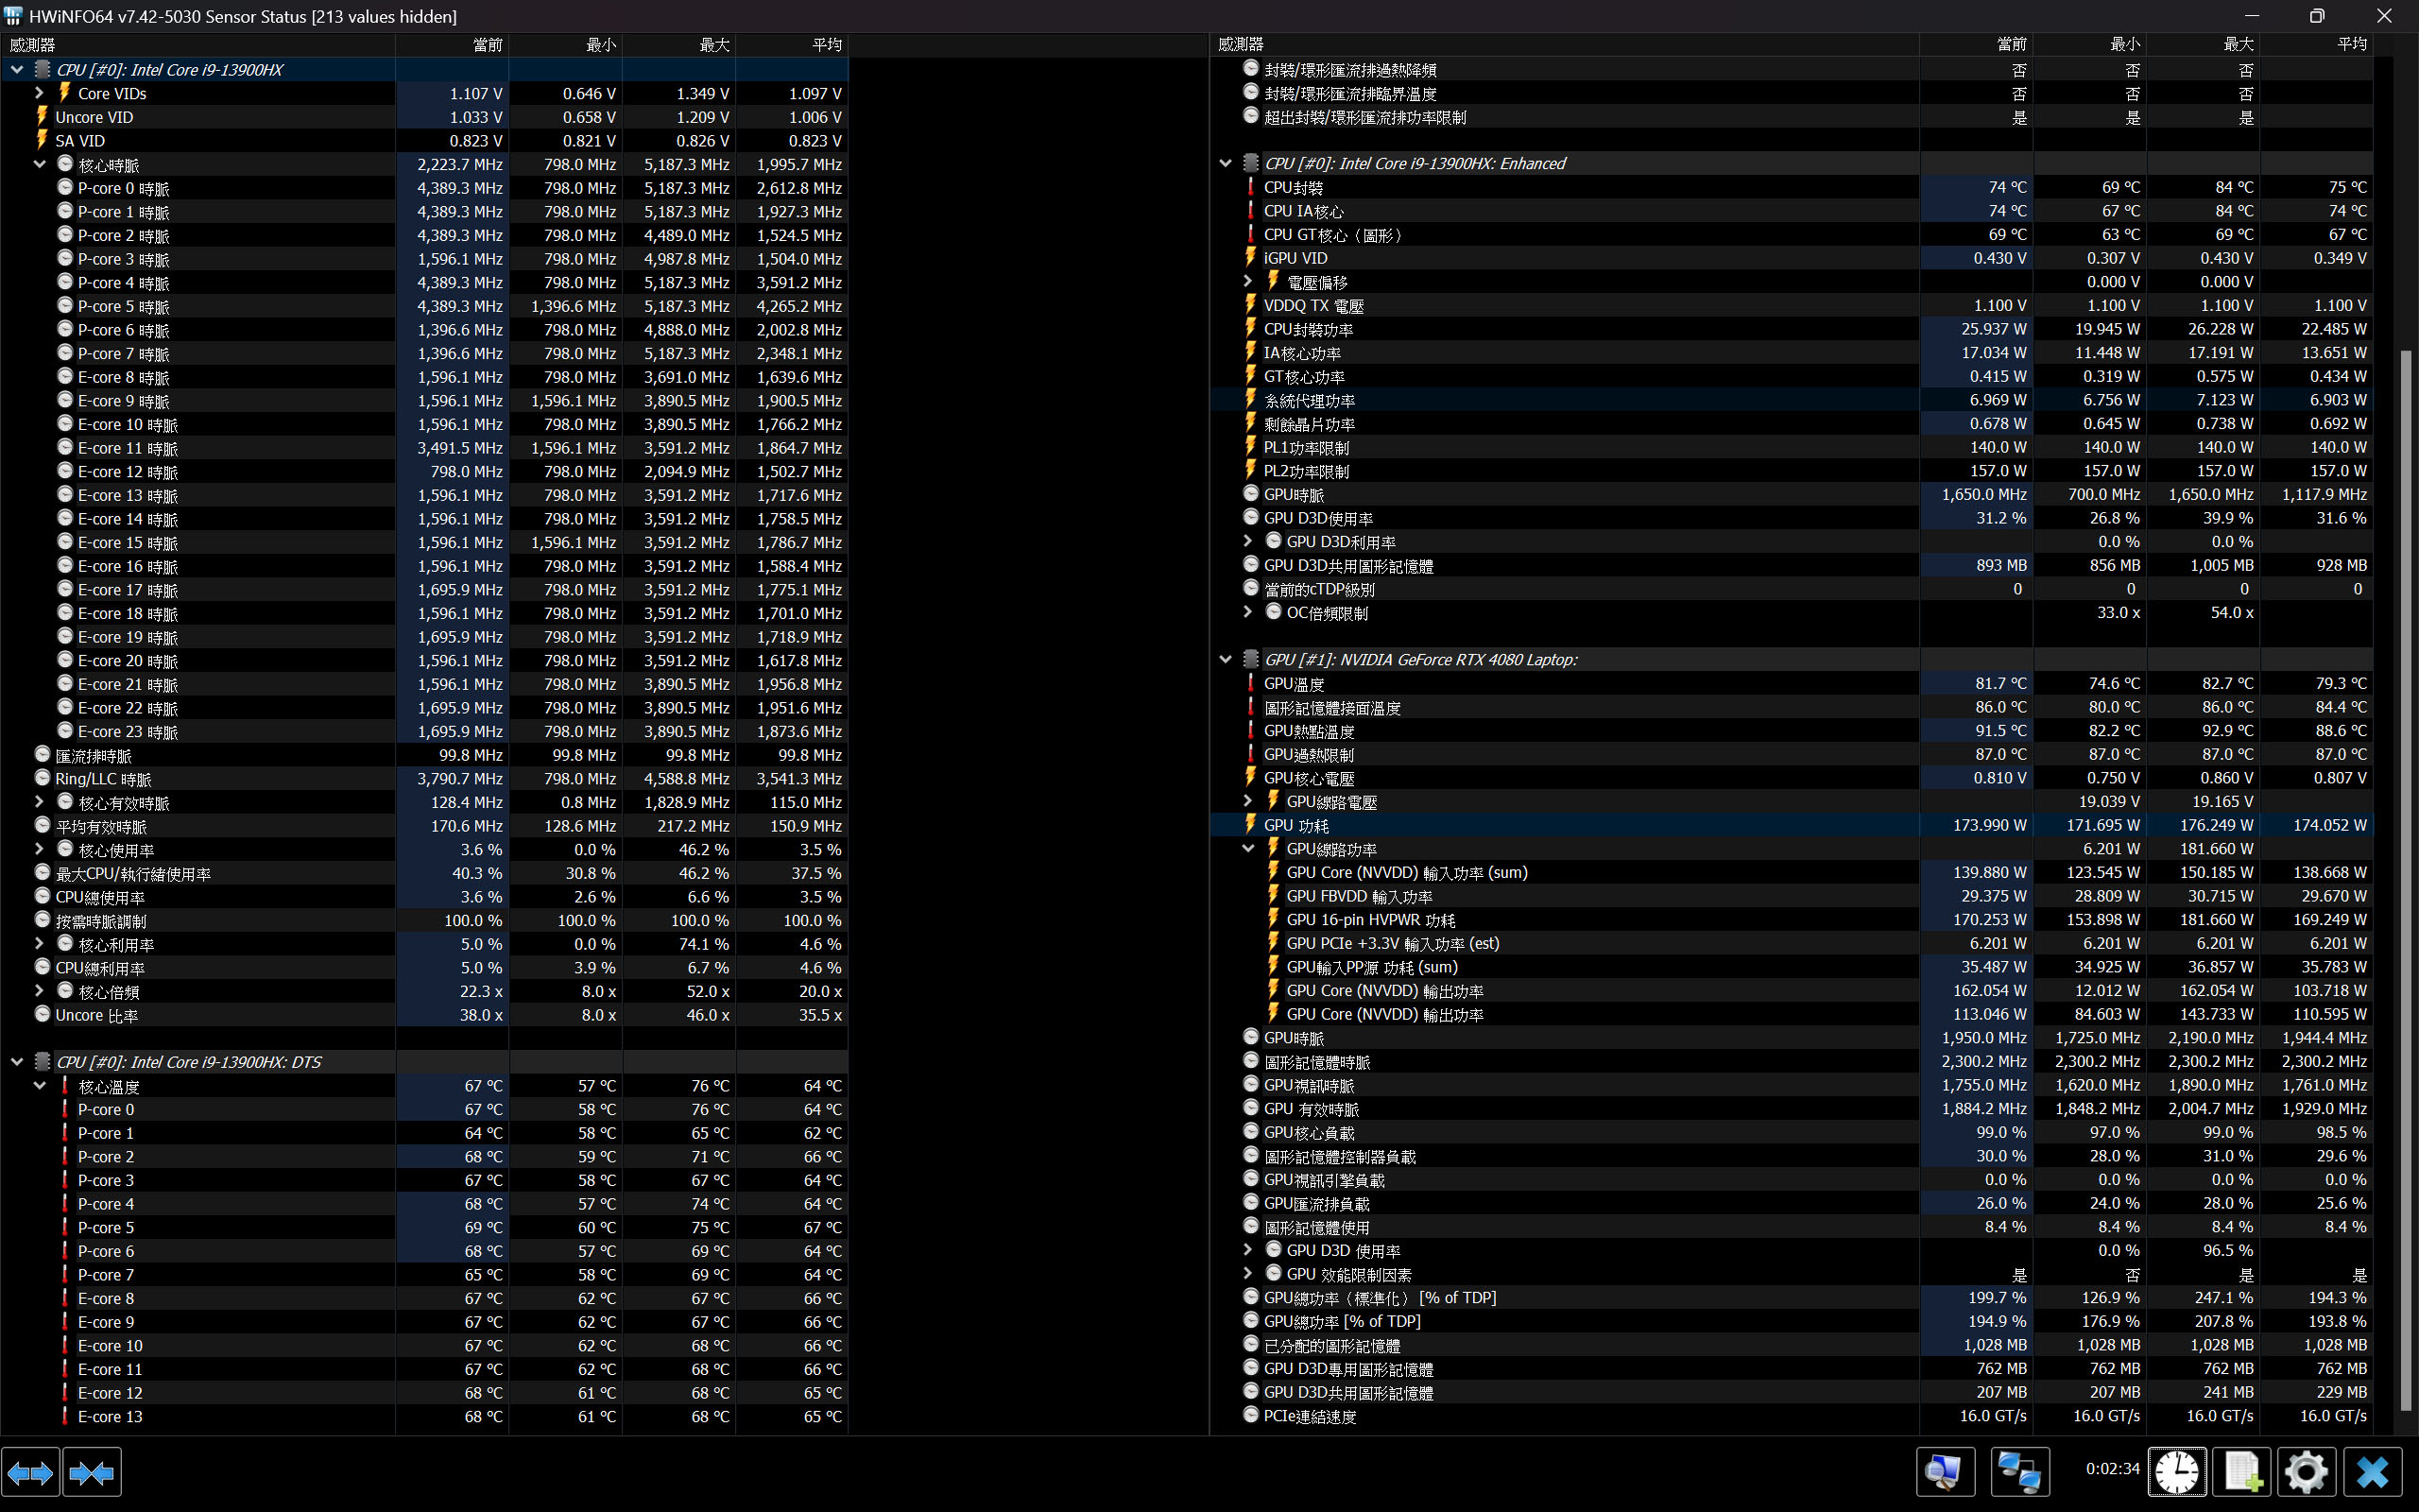Select the GPU 功耗 row
Viewport: 2419px width, 1512px height.
click(x=1296, y=825)
